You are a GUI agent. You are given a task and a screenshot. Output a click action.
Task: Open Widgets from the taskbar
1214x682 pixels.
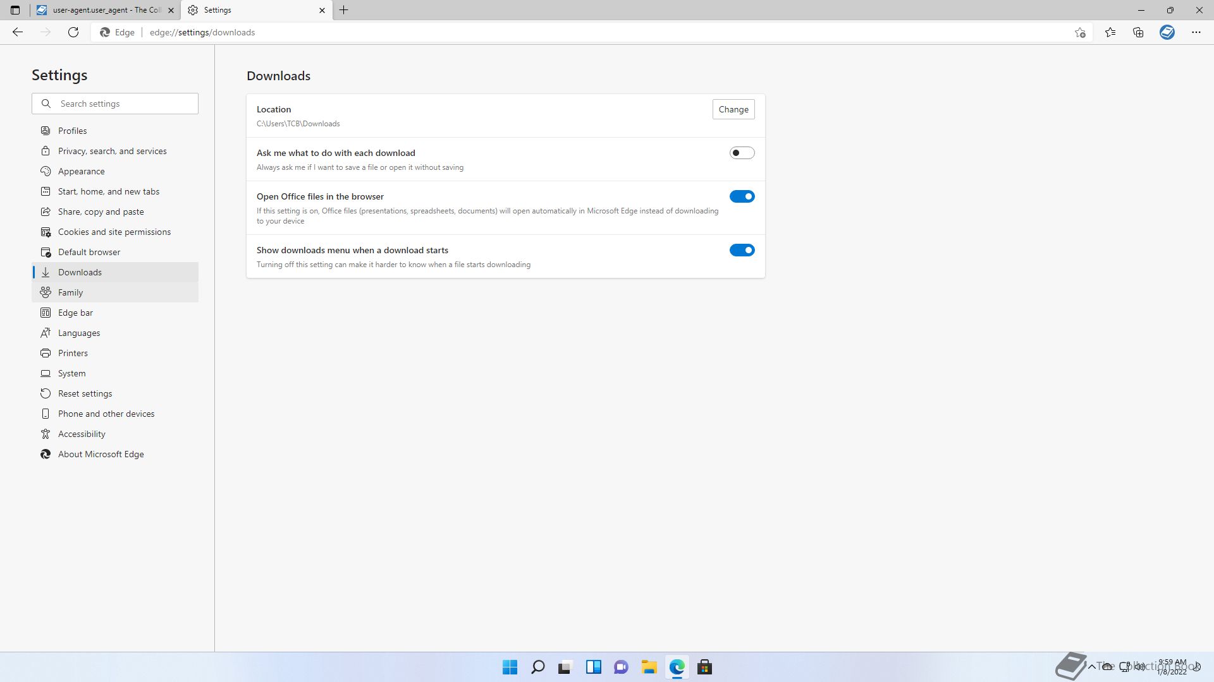593,667
